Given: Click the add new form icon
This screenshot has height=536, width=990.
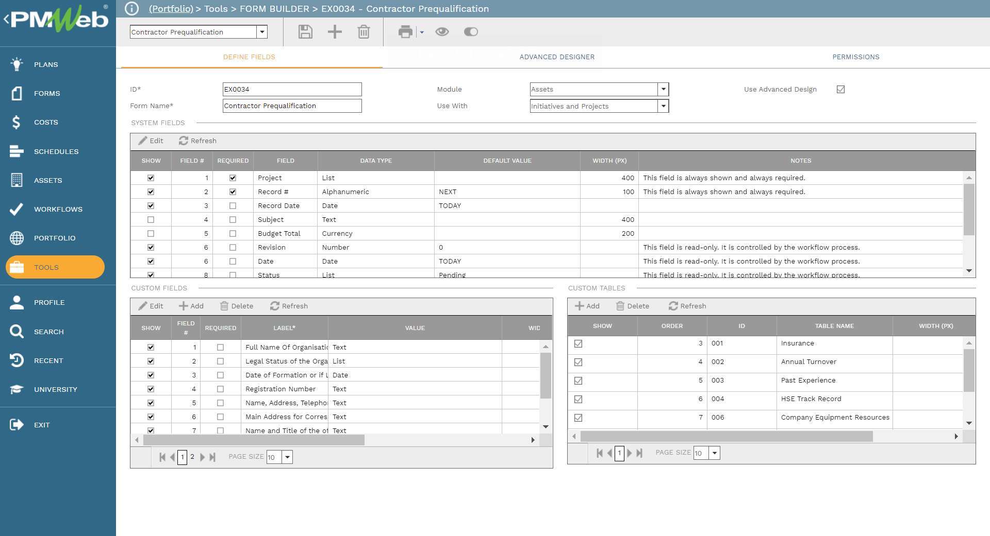Looking at the screenshot, I should click(334, 31).
